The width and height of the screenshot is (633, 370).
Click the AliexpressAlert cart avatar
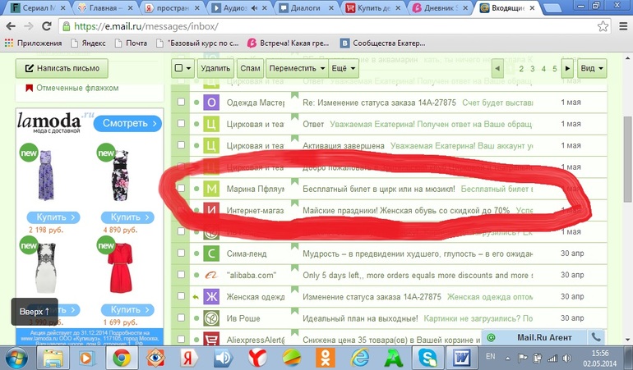point(211,340)
